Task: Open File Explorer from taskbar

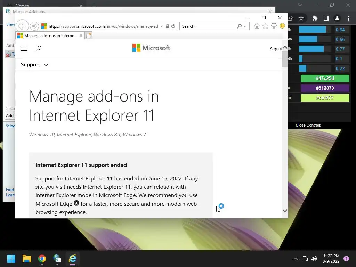Action: [26, 259]
